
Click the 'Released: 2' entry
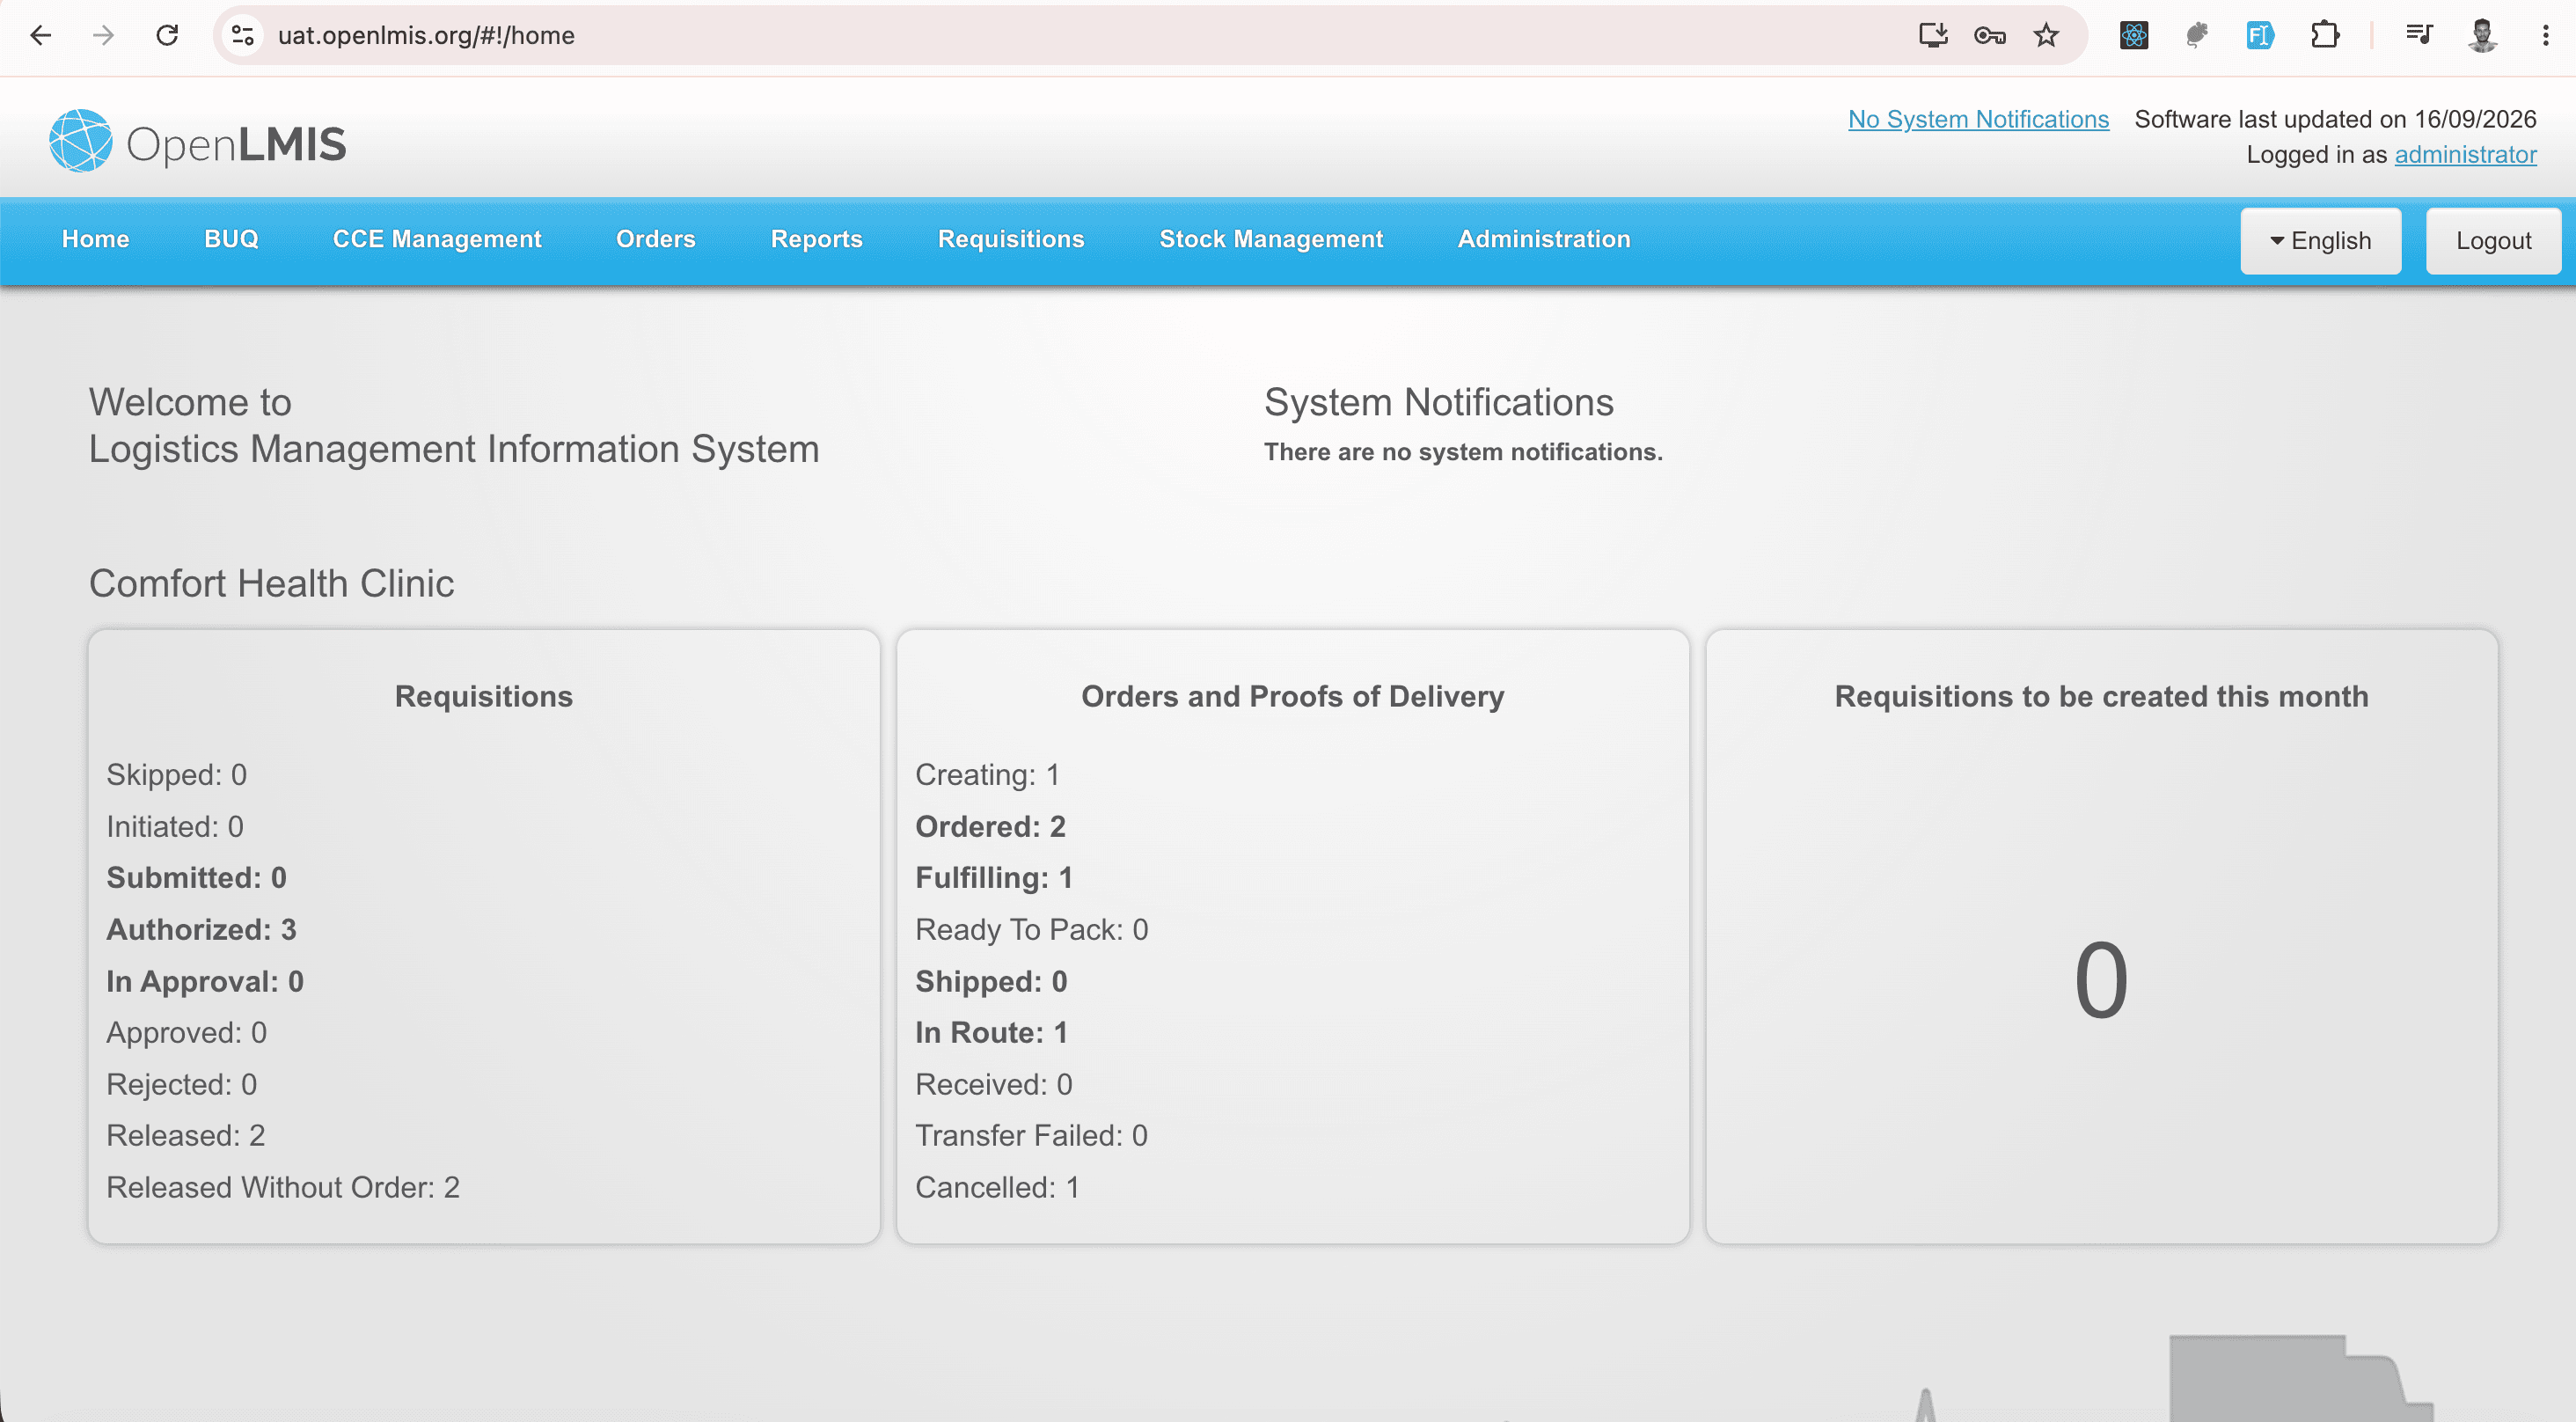pos(185,1135)
